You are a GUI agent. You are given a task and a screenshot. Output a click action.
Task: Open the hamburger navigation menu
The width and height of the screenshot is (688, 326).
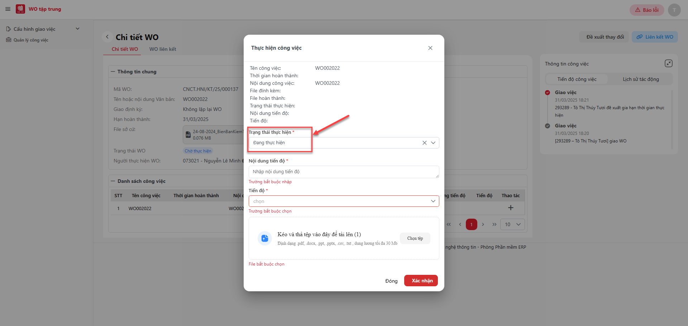[x=8, y=9]
